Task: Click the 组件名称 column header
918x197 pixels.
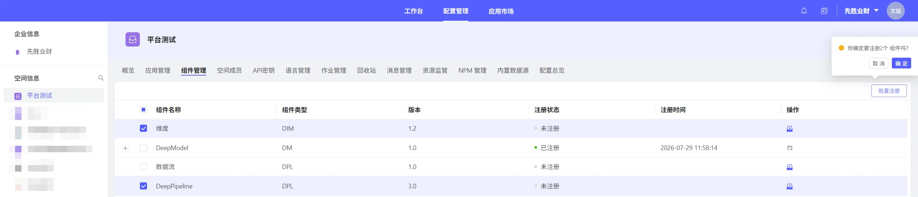Action: tap(169, 110)
